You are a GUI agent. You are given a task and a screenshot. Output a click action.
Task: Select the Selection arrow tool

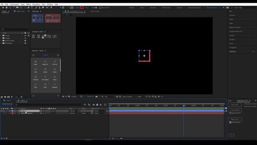click(3, 8)
